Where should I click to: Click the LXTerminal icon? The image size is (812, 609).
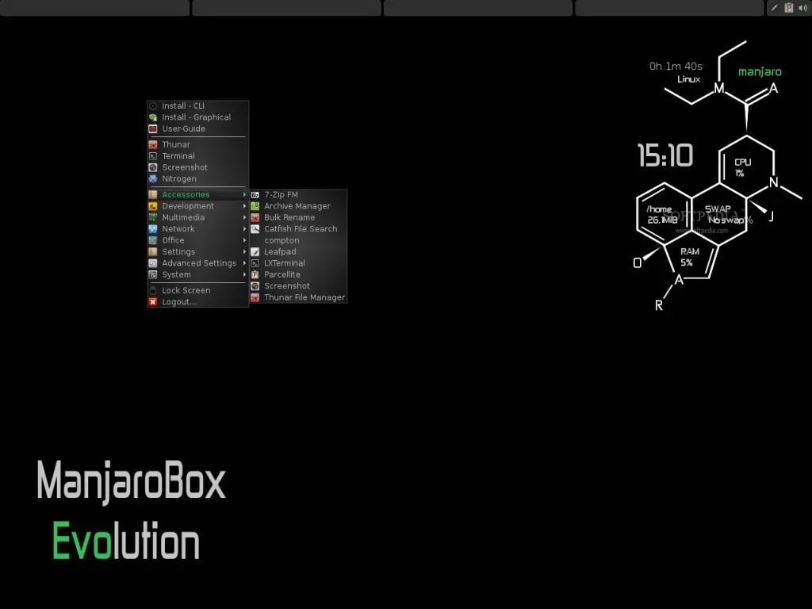tap(255, 263)
